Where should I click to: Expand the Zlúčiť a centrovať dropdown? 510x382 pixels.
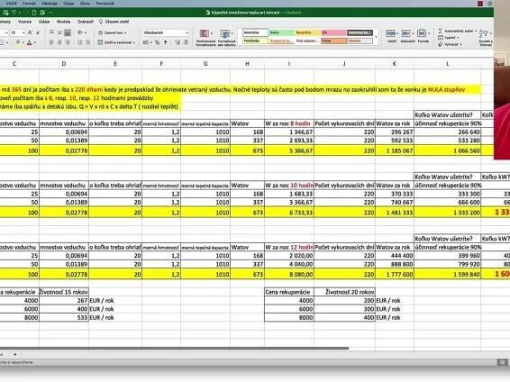tap(133, 42)
